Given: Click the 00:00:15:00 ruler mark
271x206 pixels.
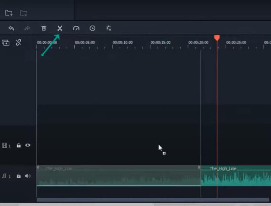Looking at the screenshot, I should tap(160, 43).
